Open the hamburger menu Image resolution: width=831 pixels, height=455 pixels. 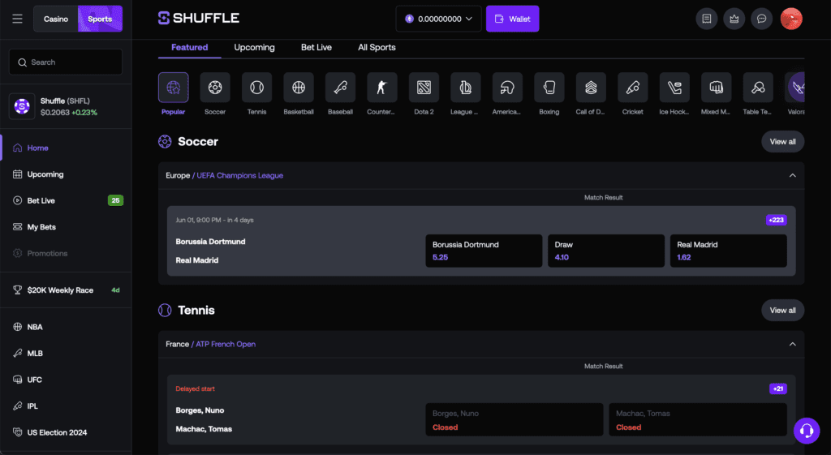pyautogui.click(x=18, y=19)
